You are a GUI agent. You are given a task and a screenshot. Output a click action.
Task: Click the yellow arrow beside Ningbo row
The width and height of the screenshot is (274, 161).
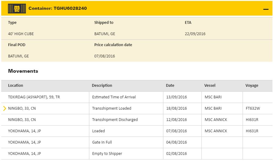[x=5, y=108]
